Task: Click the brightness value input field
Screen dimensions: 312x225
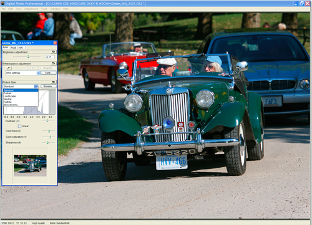Action: pyautogui.click(x=50, y=57)
